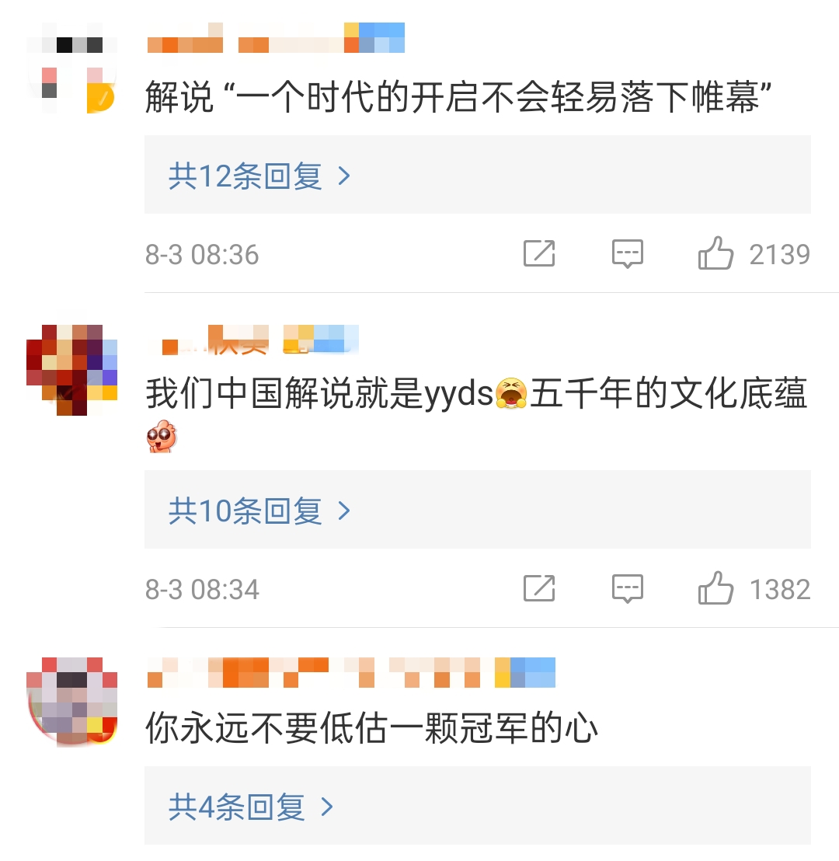Click the starry-eyed sticker below the yyds comment

click(x=162, y=436)
